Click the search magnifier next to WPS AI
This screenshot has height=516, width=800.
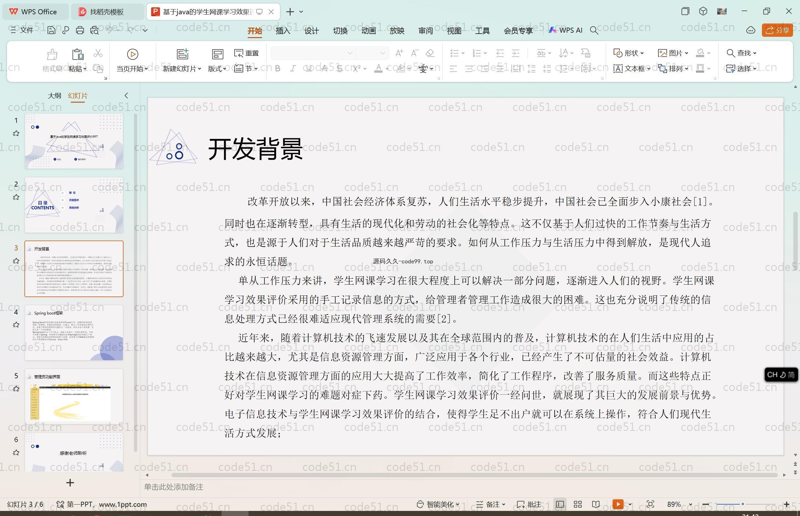(594, 30)
